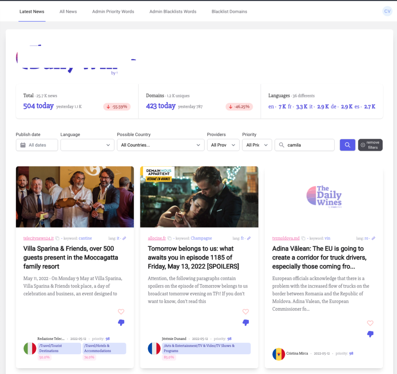Screen dimensions: 397x374
Task: Open Villa Sparina & Friends headline
Action: pos(71,257)
